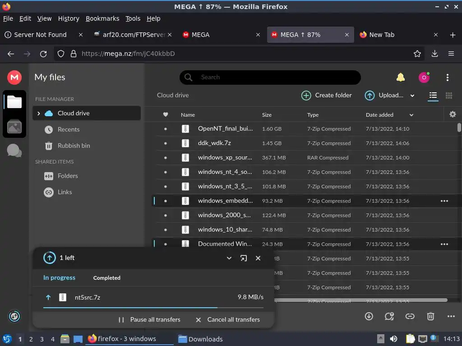Collapse the transfers popup with chevron
The image size is (462, 346).
229,258
